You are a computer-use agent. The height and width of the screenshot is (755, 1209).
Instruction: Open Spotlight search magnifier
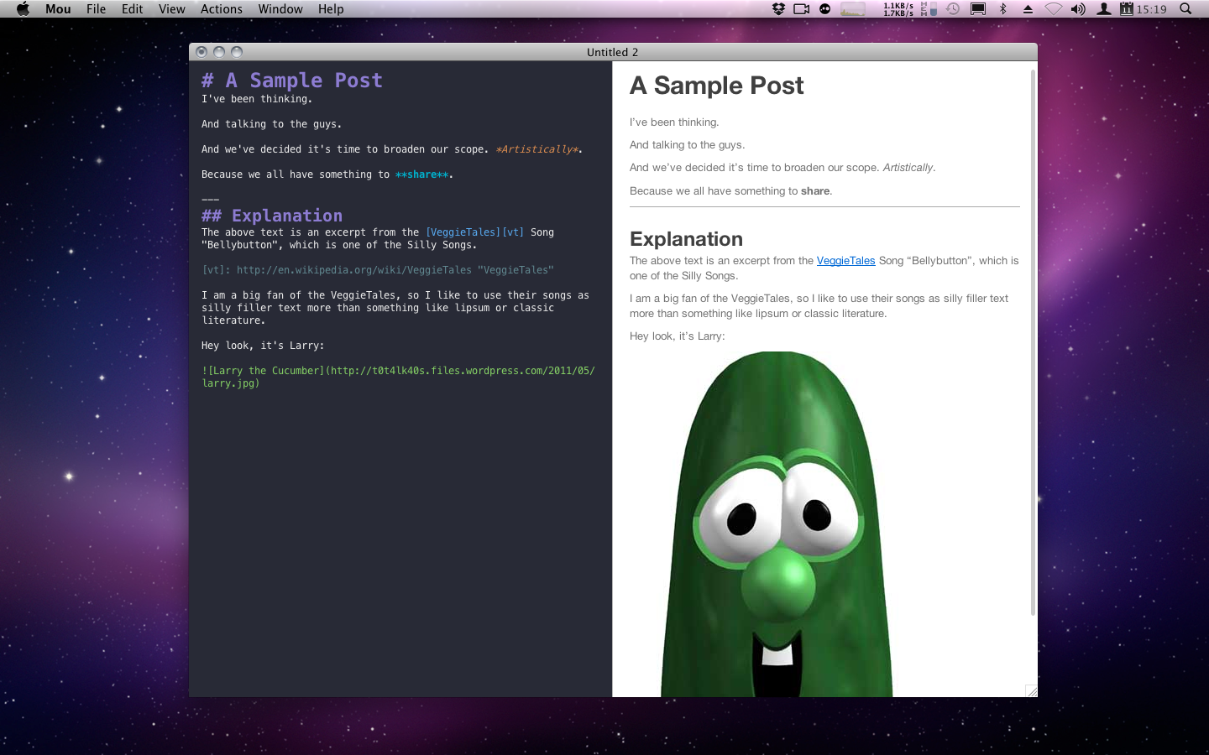1185,9
